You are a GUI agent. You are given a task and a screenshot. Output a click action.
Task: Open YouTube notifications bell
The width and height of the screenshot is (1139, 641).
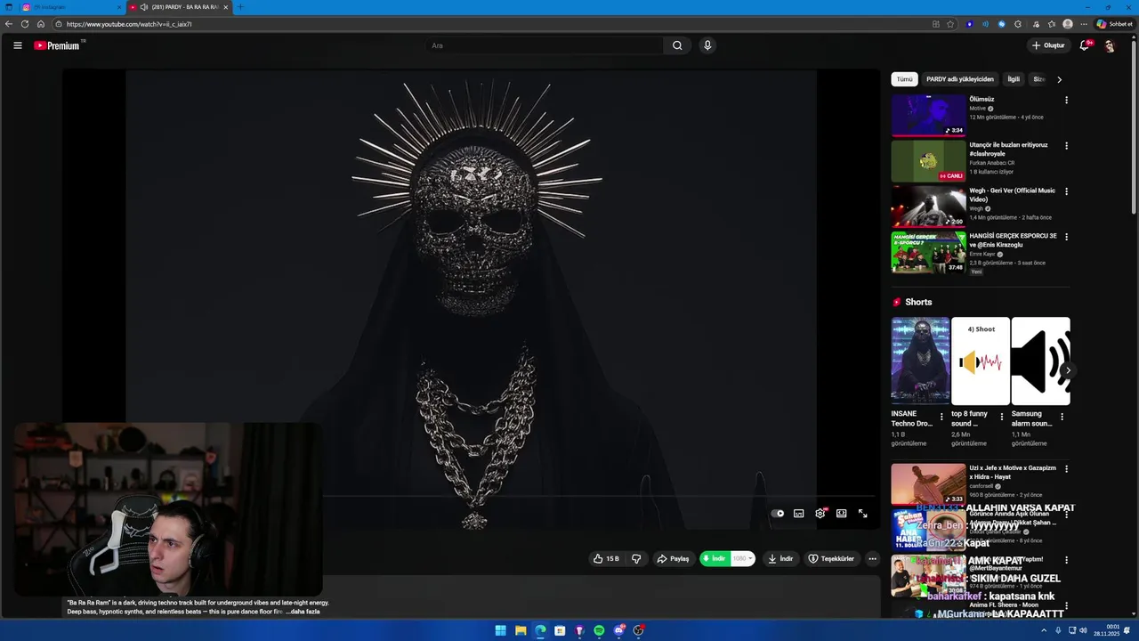(1084, 45)
